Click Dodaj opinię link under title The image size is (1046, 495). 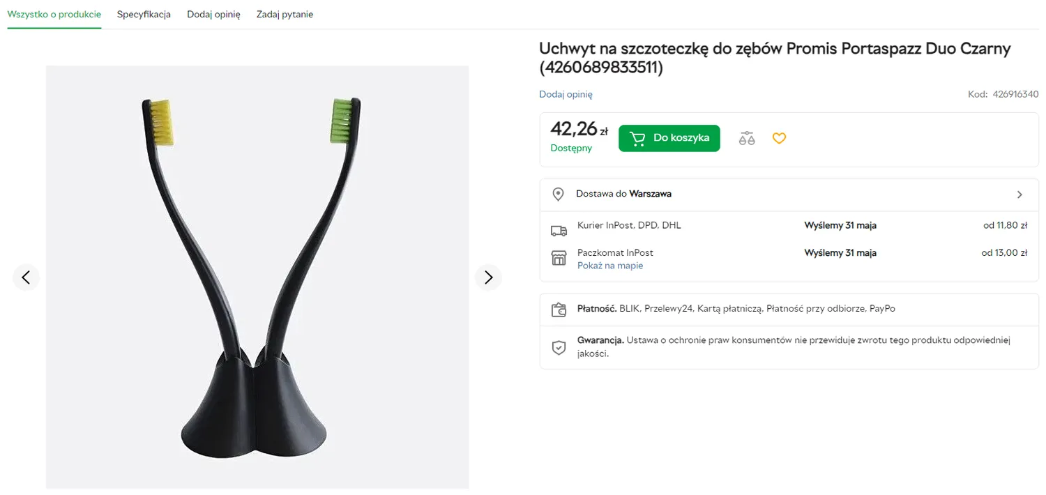(x=566, y=94)
